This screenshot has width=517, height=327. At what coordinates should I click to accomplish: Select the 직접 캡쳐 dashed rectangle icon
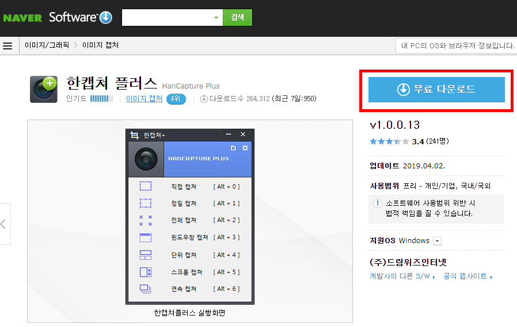pyautogui.click(x=146, y=186)
